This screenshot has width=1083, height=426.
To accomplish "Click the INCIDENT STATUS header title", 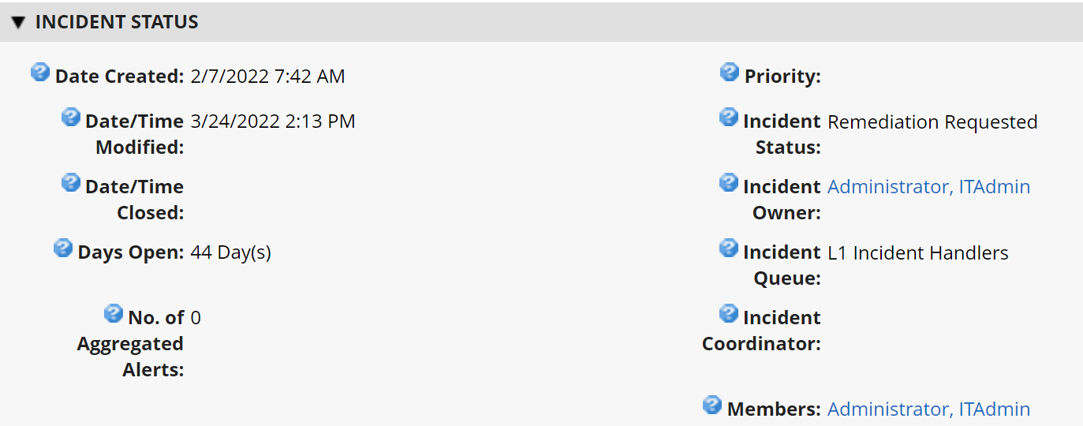I will [x=117, y=22].
